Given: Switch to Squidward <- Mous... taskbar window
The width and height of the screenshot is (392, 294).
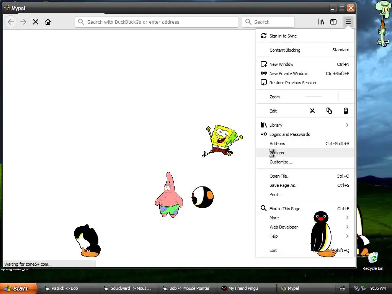Looking at the screenshot, I should click(x=128, y=289).
